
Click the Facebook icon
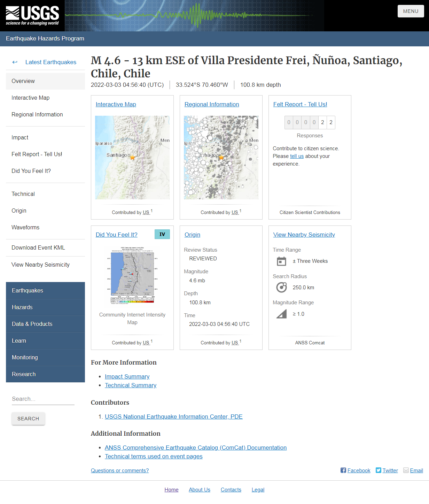coord(343,470)
